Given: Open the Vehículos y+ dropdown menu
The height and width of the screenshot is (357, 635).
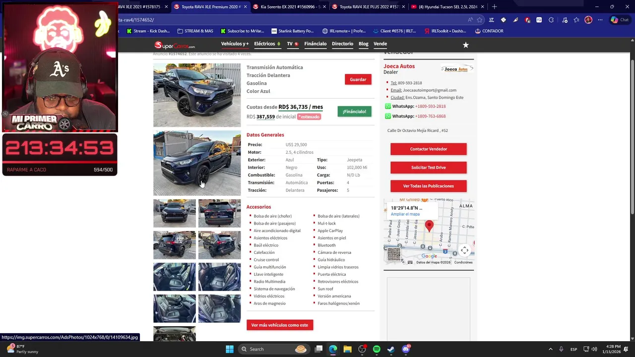Looking at the screenshot, I should [235, 44].
